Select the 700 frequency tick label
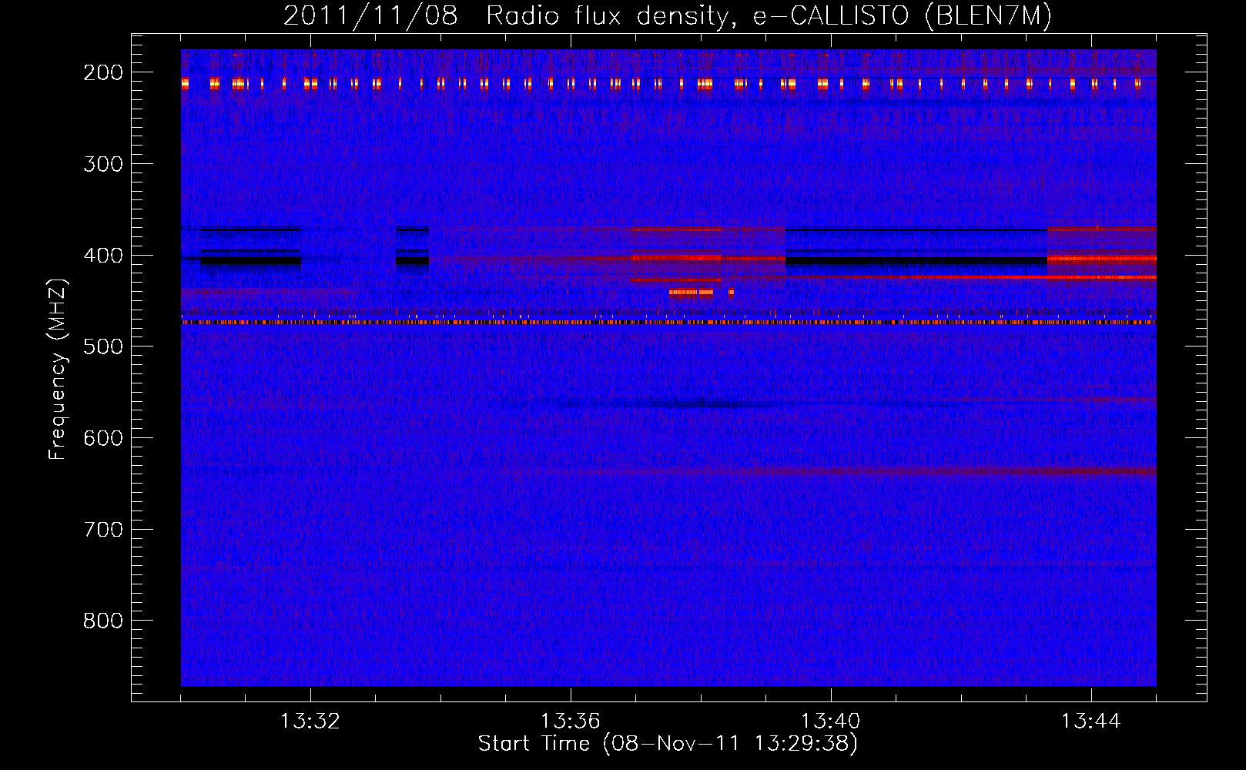Screen dimensions: 1246x770 [x=102, y=530]
